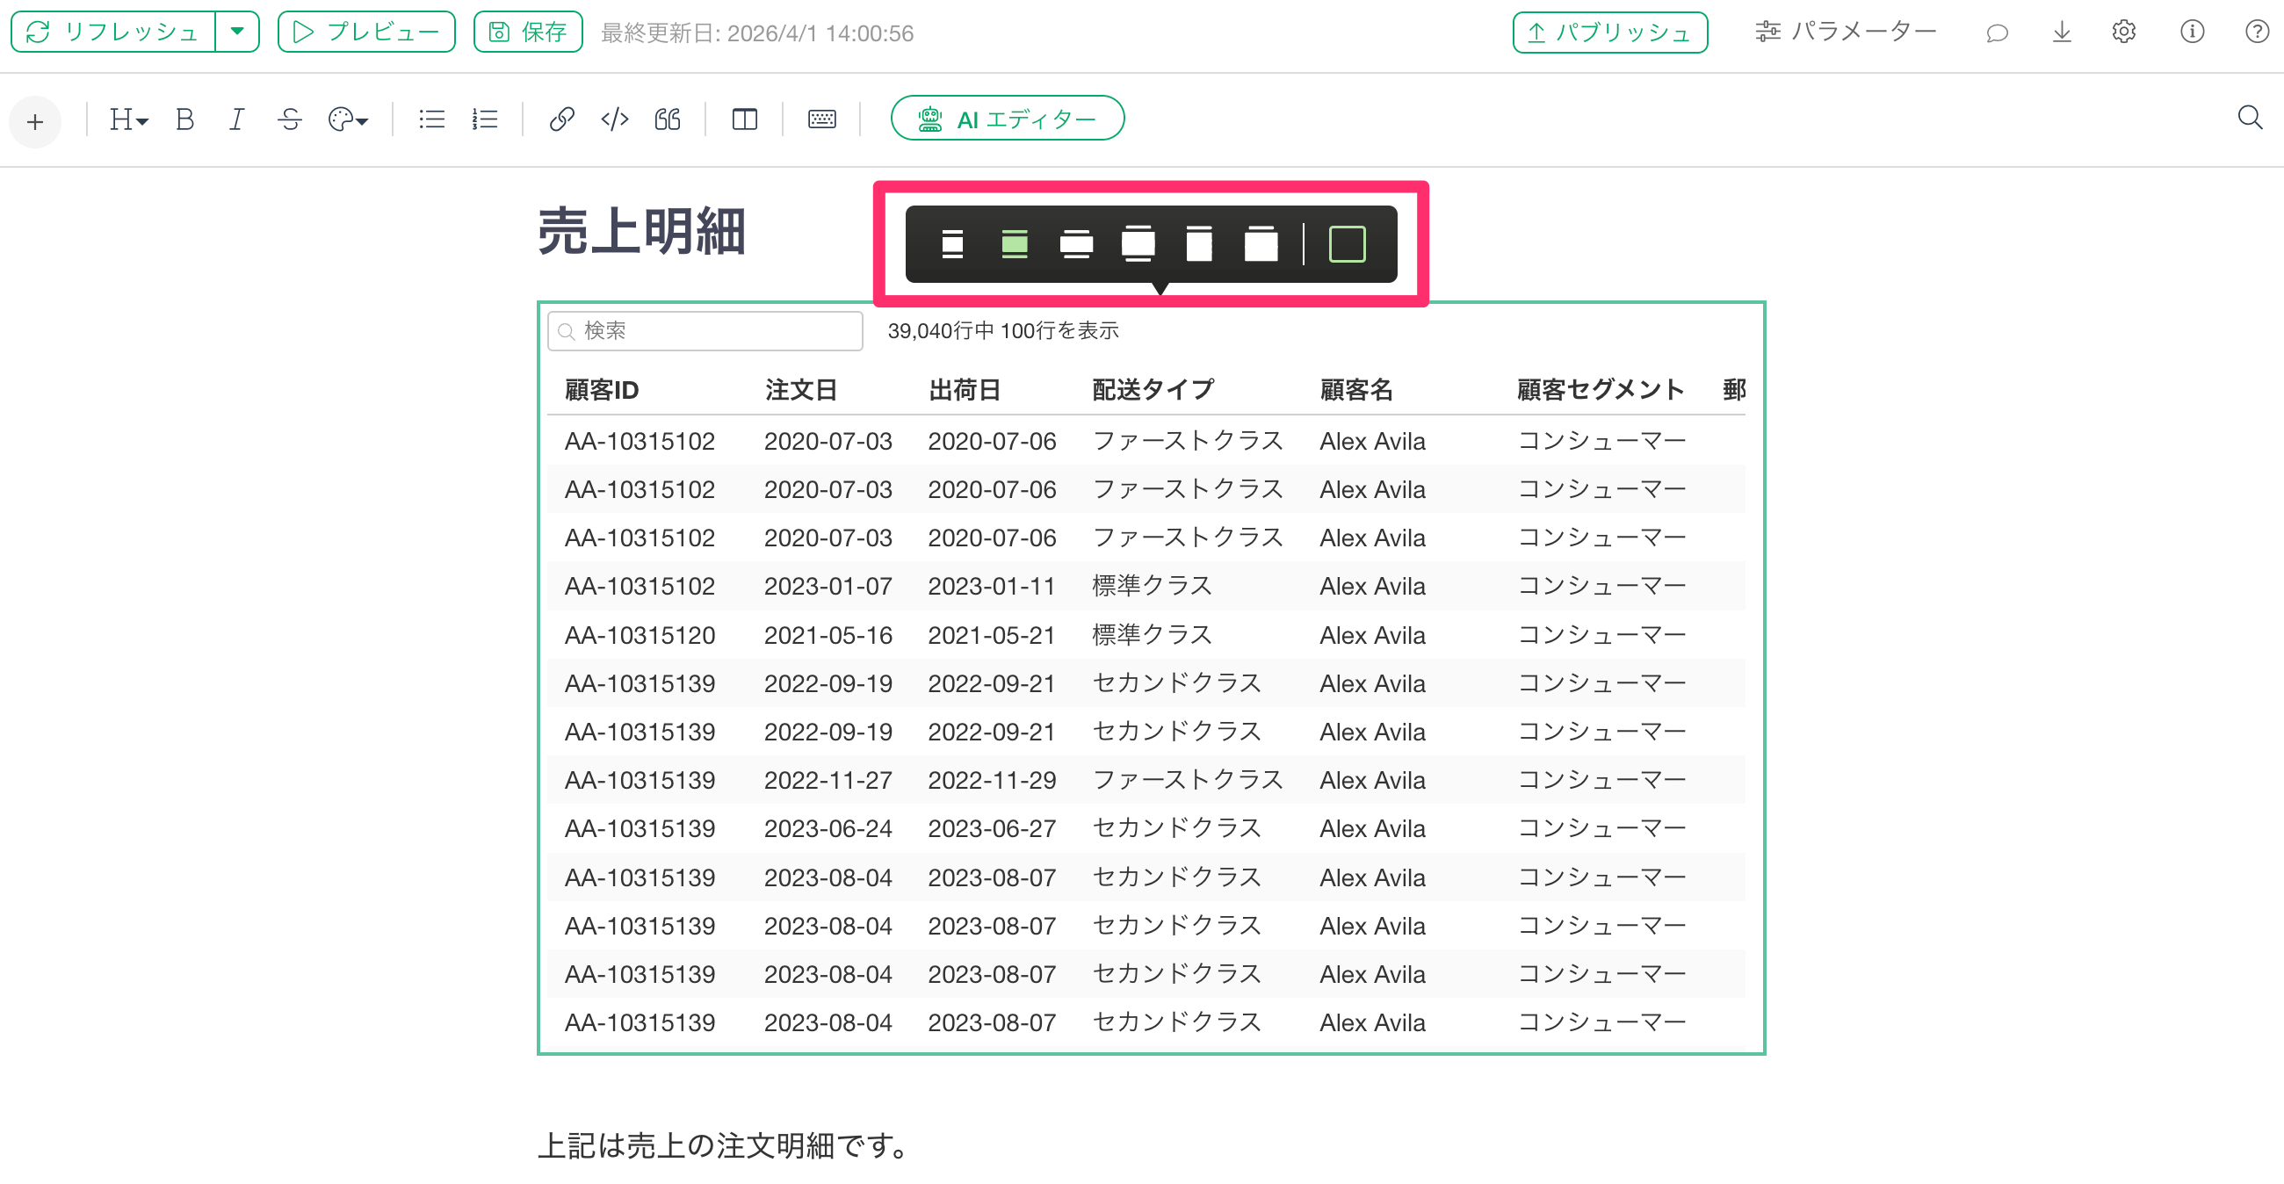This screenshot has width=2284, height=1184.
Task: Open the AI エディター
Action: [1008, 119]
